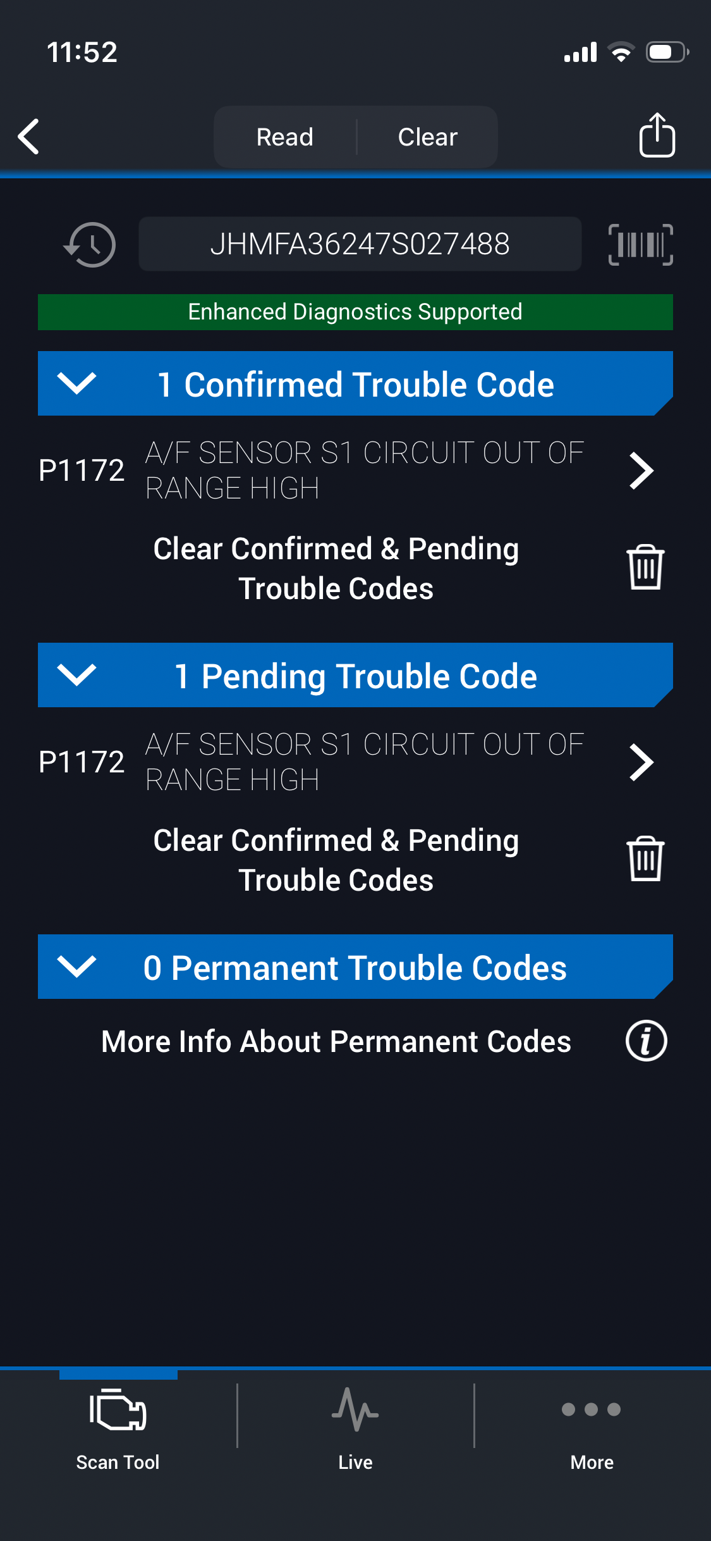Tap trash icon under Confirmed Trouble Code
This screenshot has height=1541, width=711.
[645, 567]
